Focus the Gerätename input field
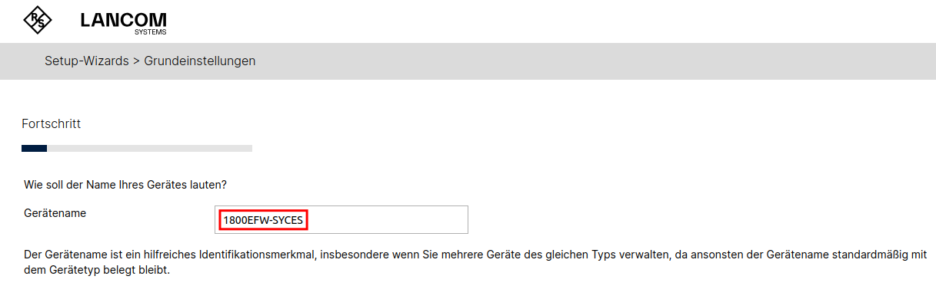 (341, 219)
